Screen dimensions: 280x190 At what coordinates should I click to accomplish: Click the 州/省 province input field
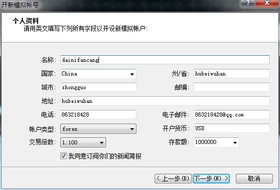pos(232,73)
